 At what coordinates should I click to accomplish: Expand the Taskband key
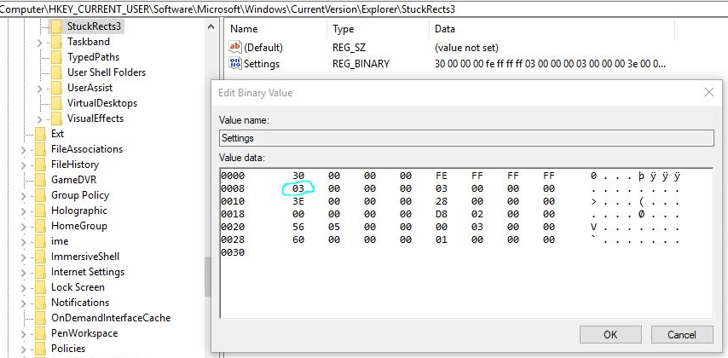[39, 43]
